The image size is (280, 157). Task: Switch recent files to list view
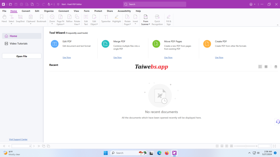(260, 67)
